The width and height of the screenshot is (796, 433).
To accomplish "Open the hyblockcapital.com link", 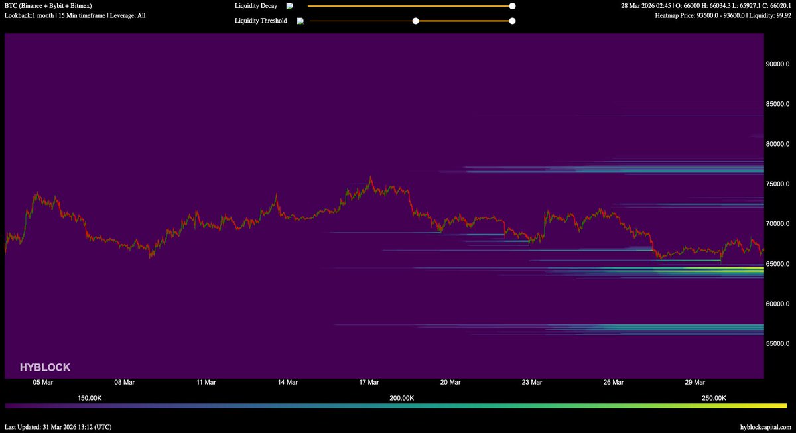I will tap(765, 427).
